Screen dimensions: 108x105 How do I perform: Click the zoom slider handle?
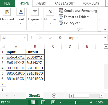coord(76,102)
